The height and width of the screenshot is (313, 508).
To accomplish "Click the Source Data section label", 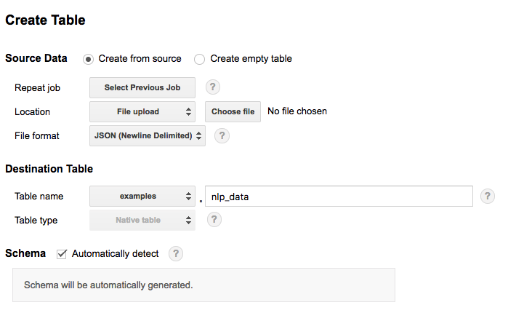I will pyautogui.click(x=36, y=58).
